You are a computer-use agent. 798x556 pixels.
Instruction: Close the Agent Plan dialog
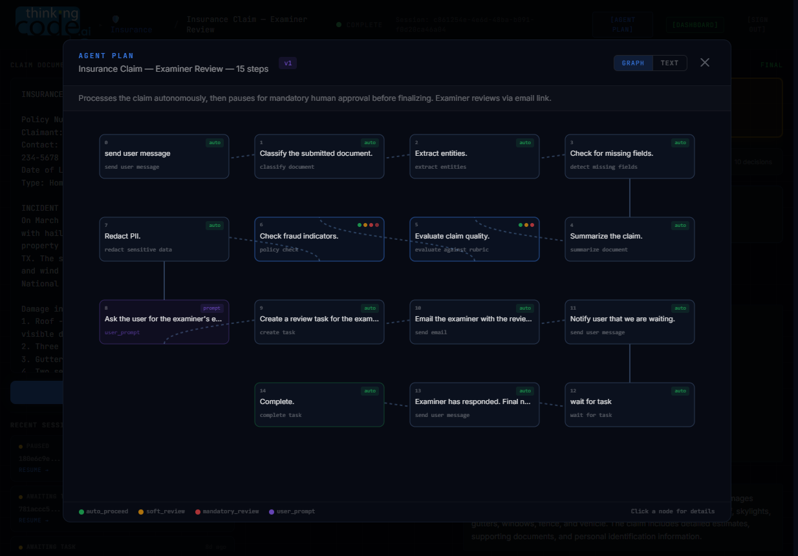coord(705,63)
